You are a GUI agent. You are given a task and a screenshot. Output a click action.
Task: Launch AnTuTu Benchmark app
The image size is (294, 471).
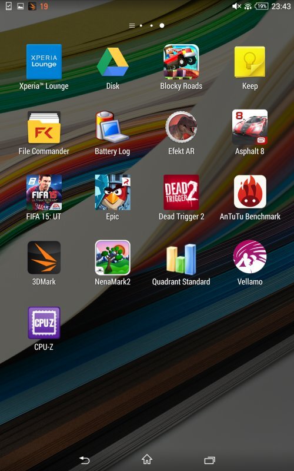[250, 192]
